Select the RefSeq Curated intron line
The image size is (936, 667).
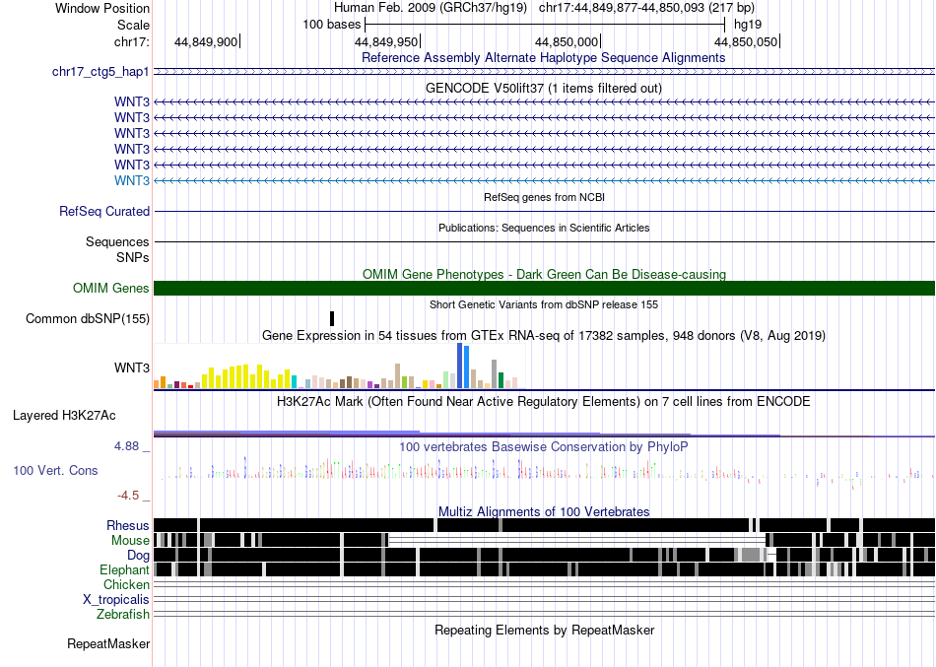point(545,212)
